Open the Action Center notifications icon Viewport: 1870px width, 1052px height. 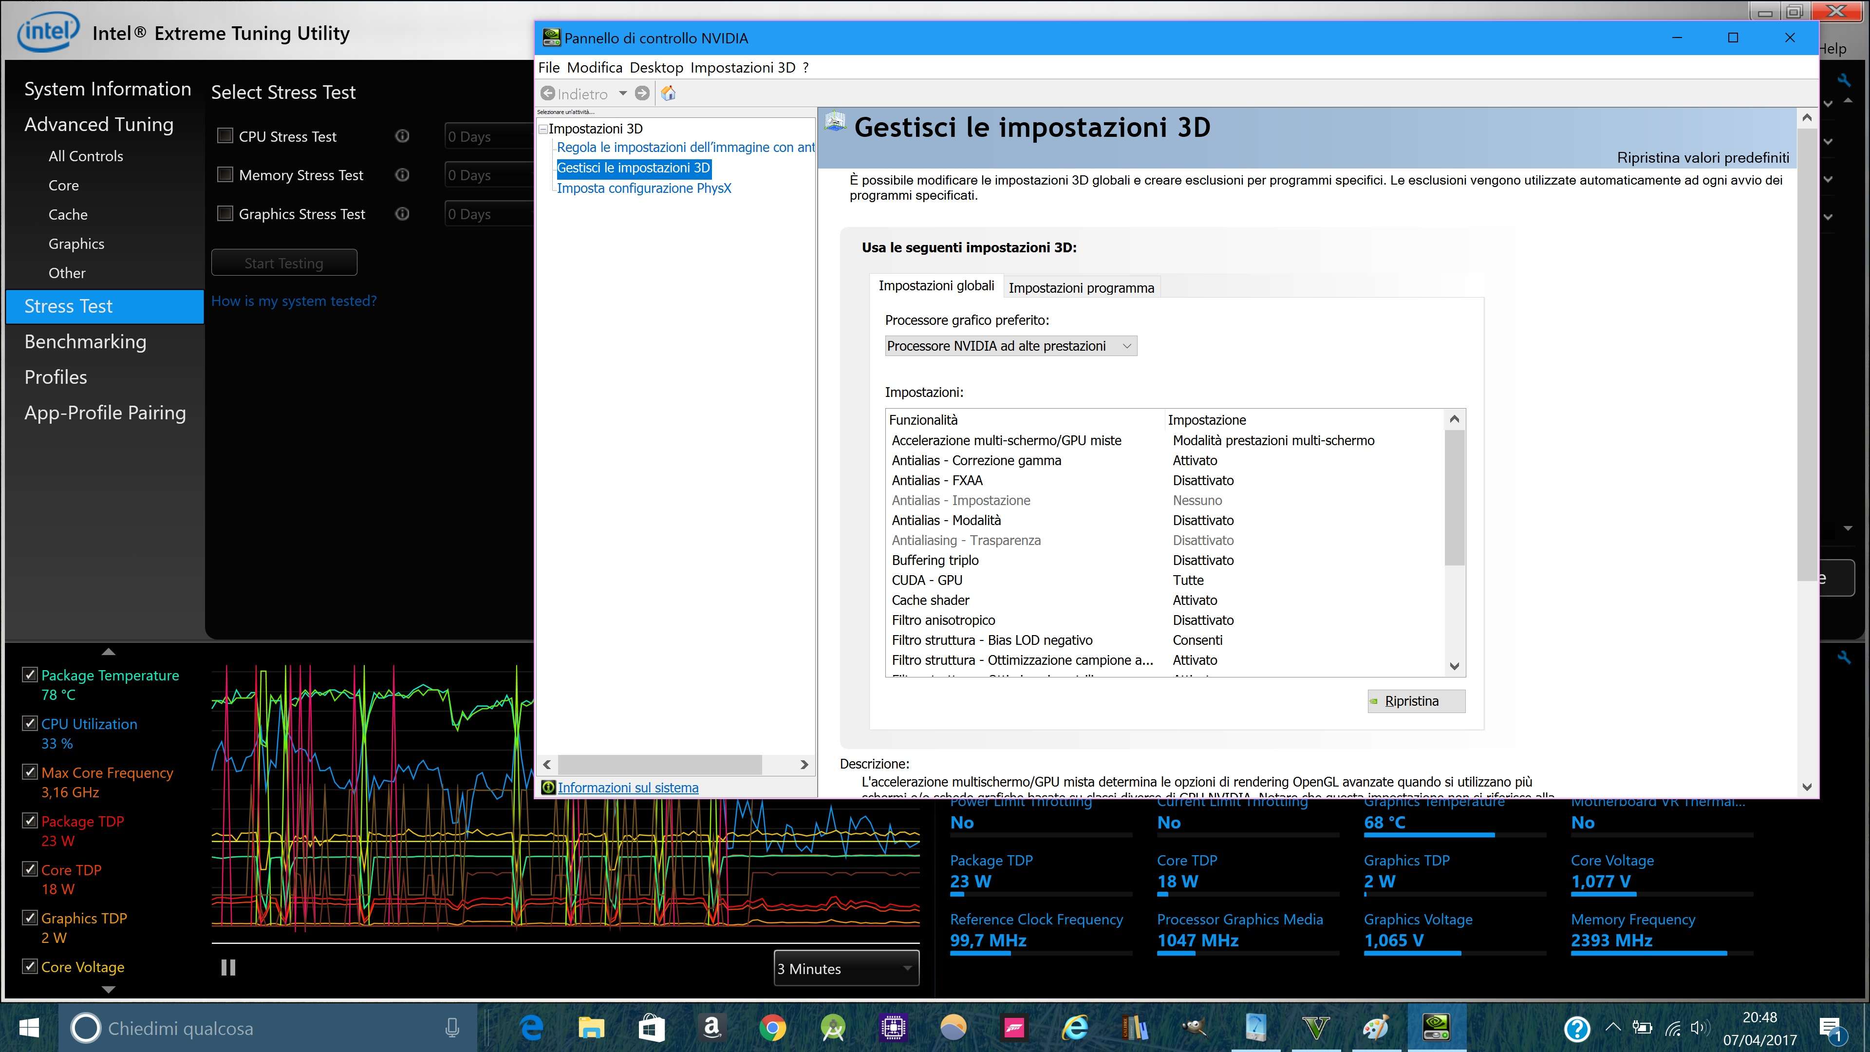point(1832,1029)
